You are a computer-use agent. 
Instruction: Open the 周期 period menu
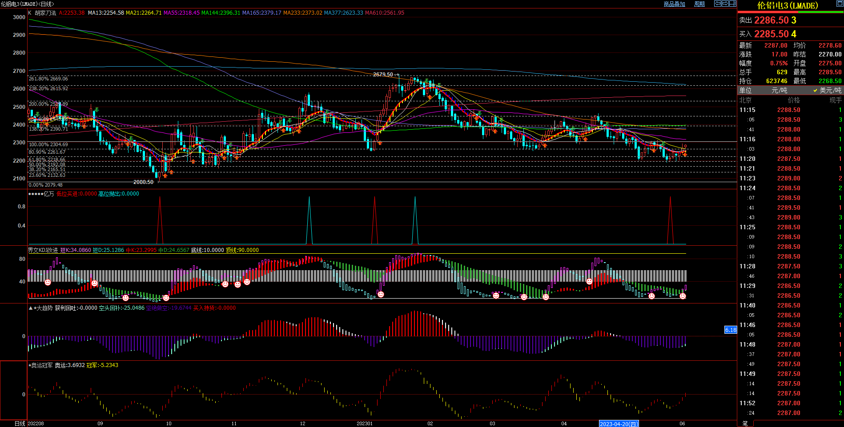pyautogui.click(x=699, y=4)
